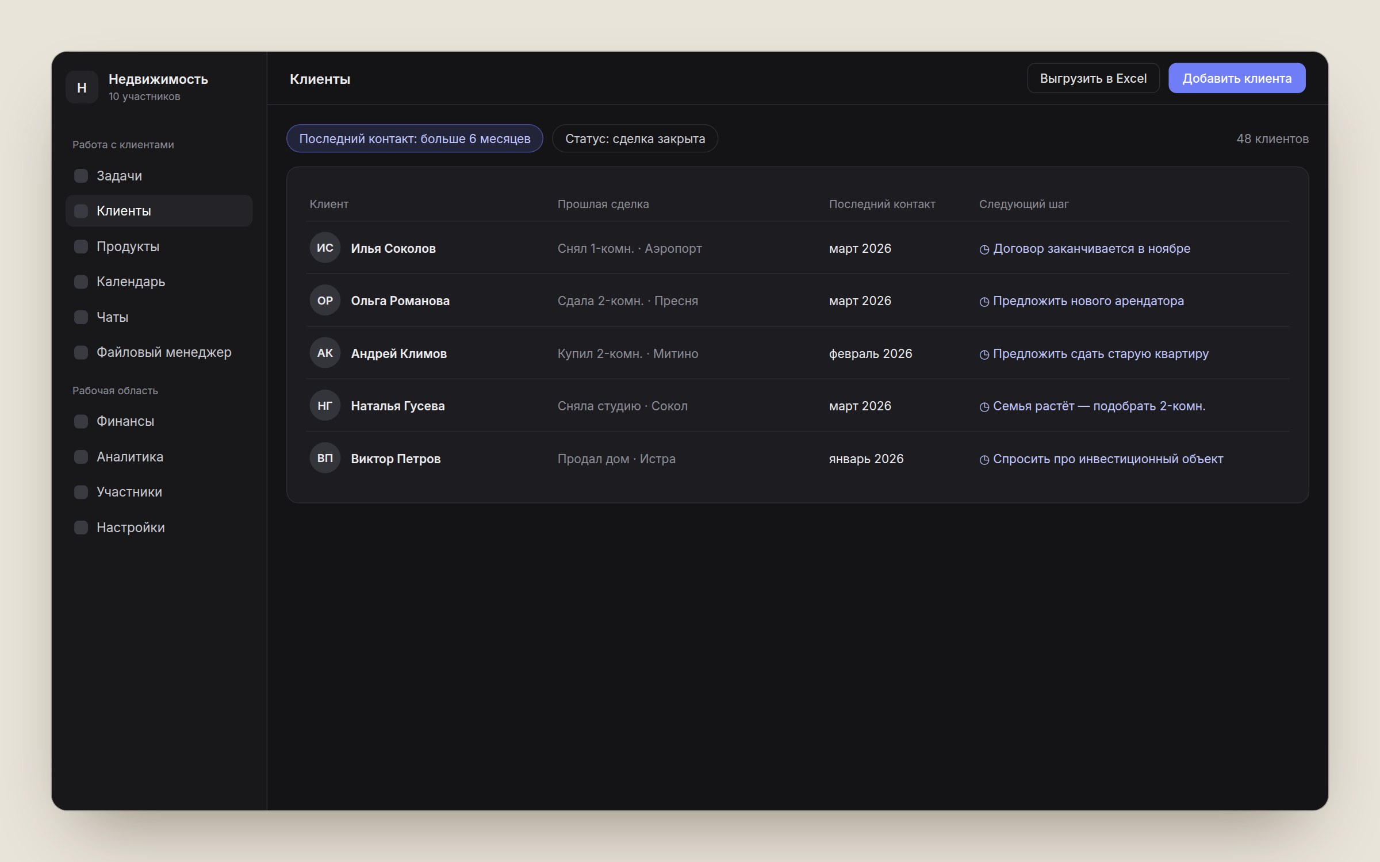
Task: Click the Финансы sidebar icon
Action: 81,421
